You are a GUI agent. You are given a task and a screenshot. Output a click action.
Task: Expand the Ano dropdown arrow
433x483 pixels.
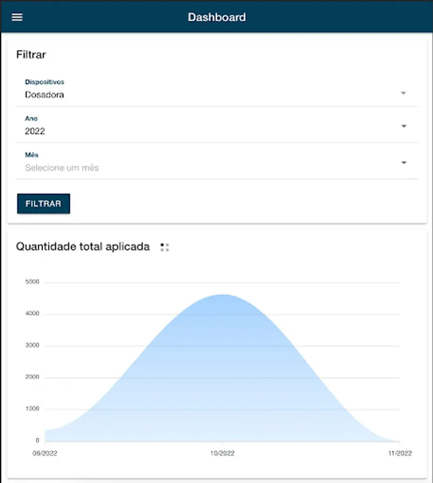coord(403,126)
